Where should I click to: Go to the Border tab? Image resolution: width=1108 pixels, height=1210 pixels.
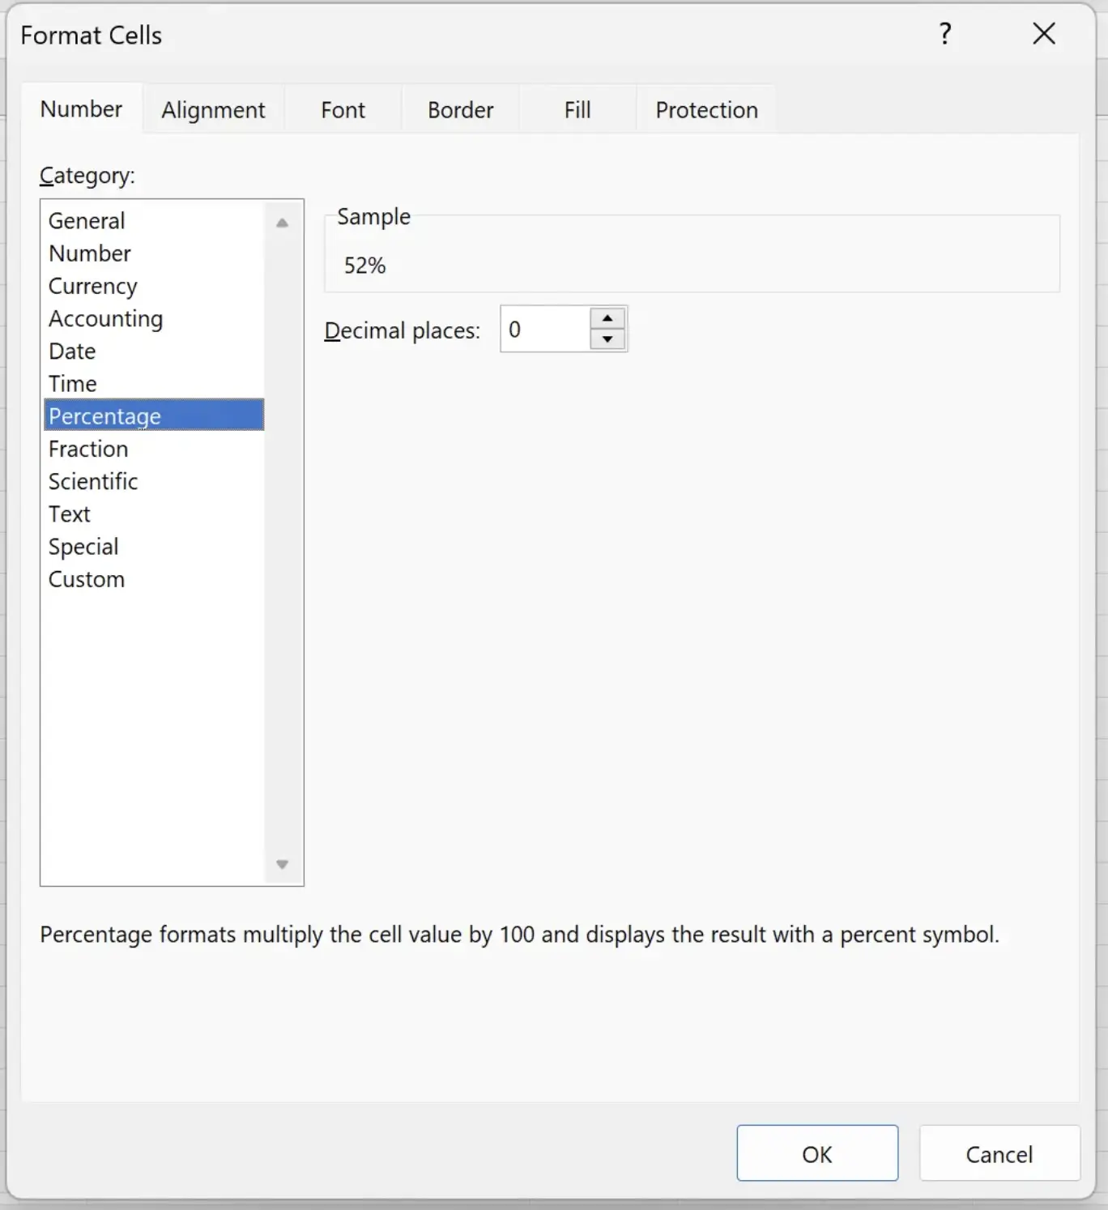tap(460, 110)
